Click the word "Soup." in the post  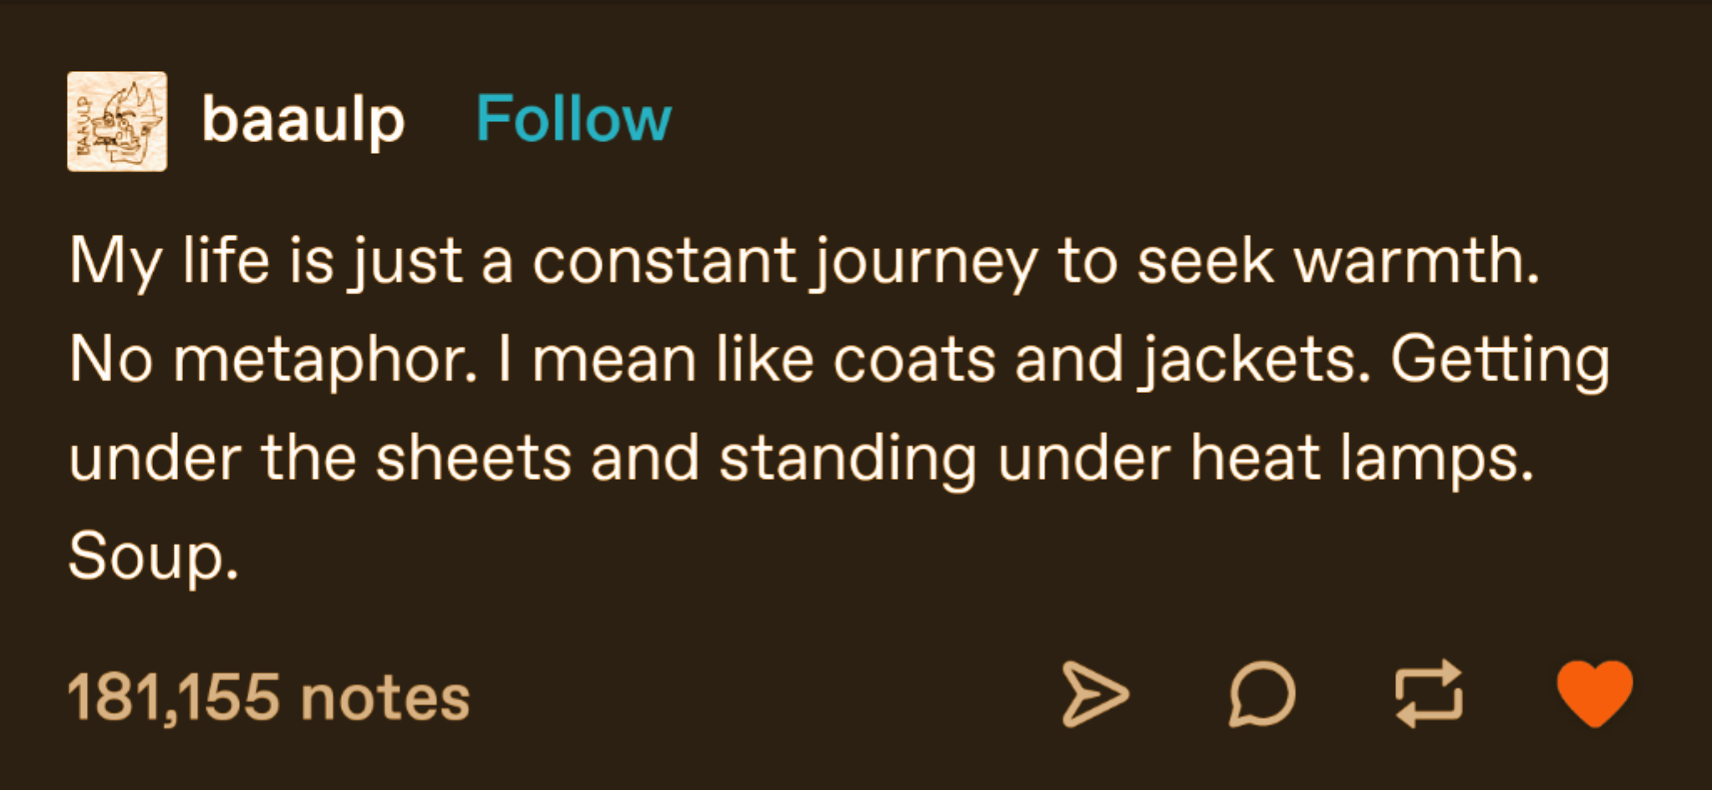[154, 556]
